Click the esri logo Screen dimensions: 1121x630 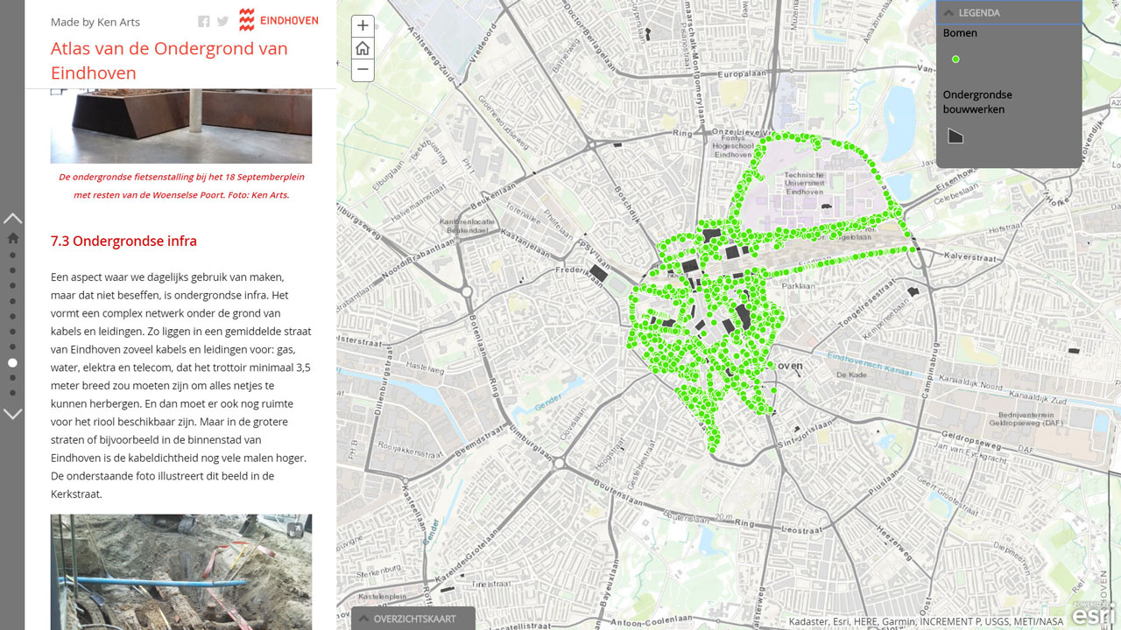(1094, 614)
